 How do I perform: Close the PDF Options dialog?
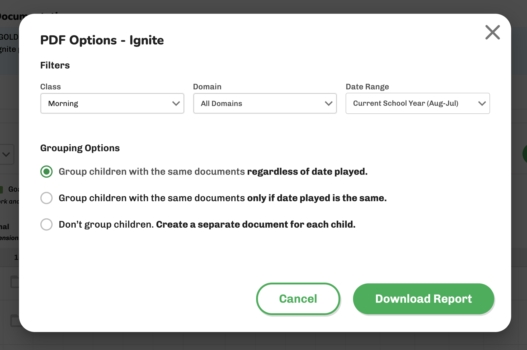tap(492, 32)
